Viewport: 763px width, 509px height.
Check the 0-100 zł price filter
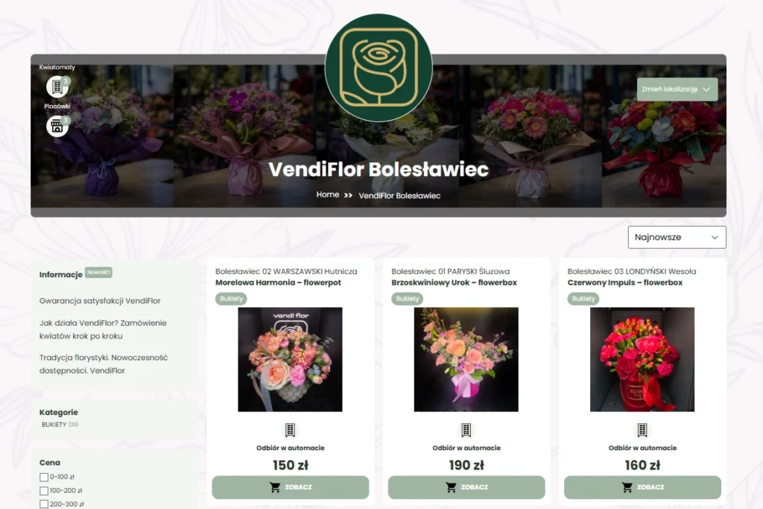click(44, 478)
